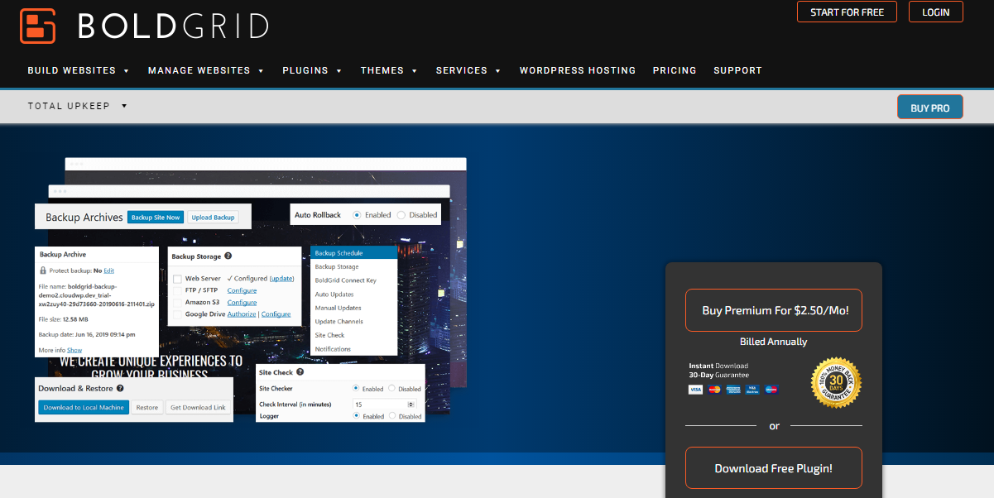994x498 pixels.
Task: Click the LOGIN button
Action: click(x=935, y=12)
